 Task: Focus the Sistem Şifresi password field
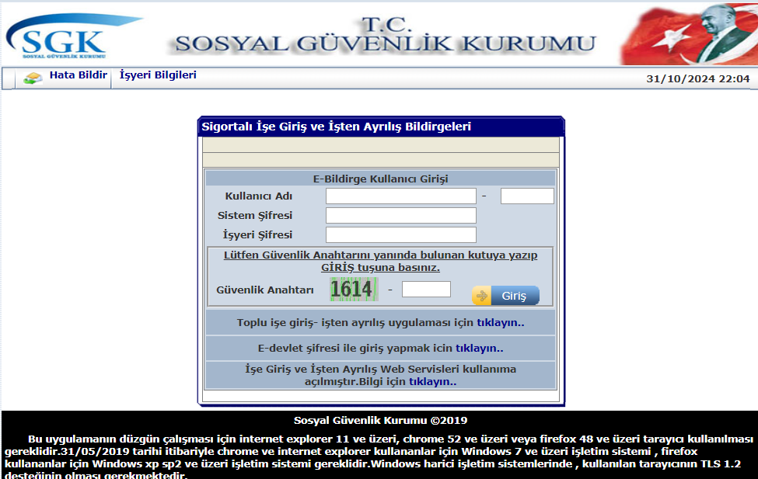400,215
